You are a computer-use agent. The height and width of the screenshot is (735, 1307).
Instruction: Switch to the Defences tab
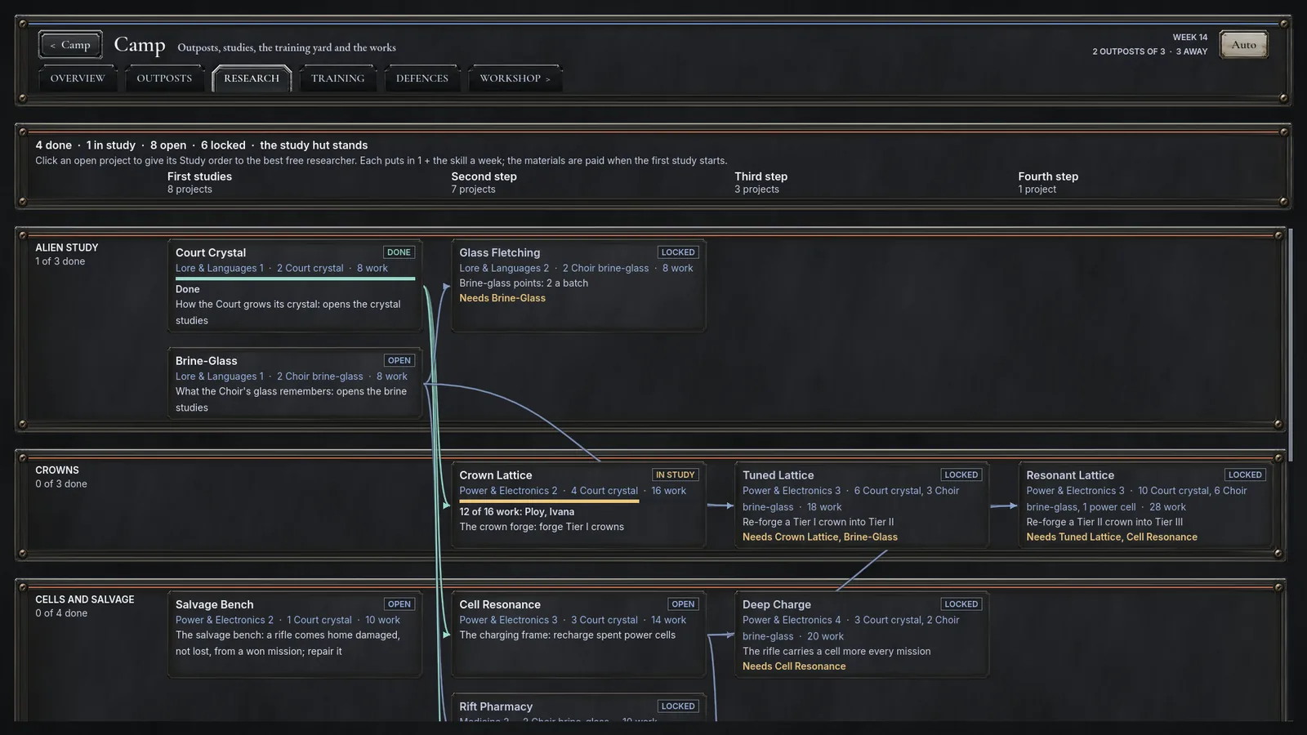pyautogui.click(x=422, y=78)
